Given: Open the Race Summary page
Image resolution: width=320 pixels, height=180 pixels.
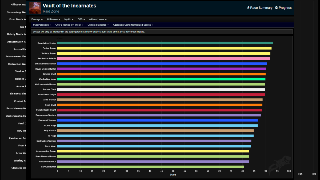Looking at the screenshot, I should 261,8.
